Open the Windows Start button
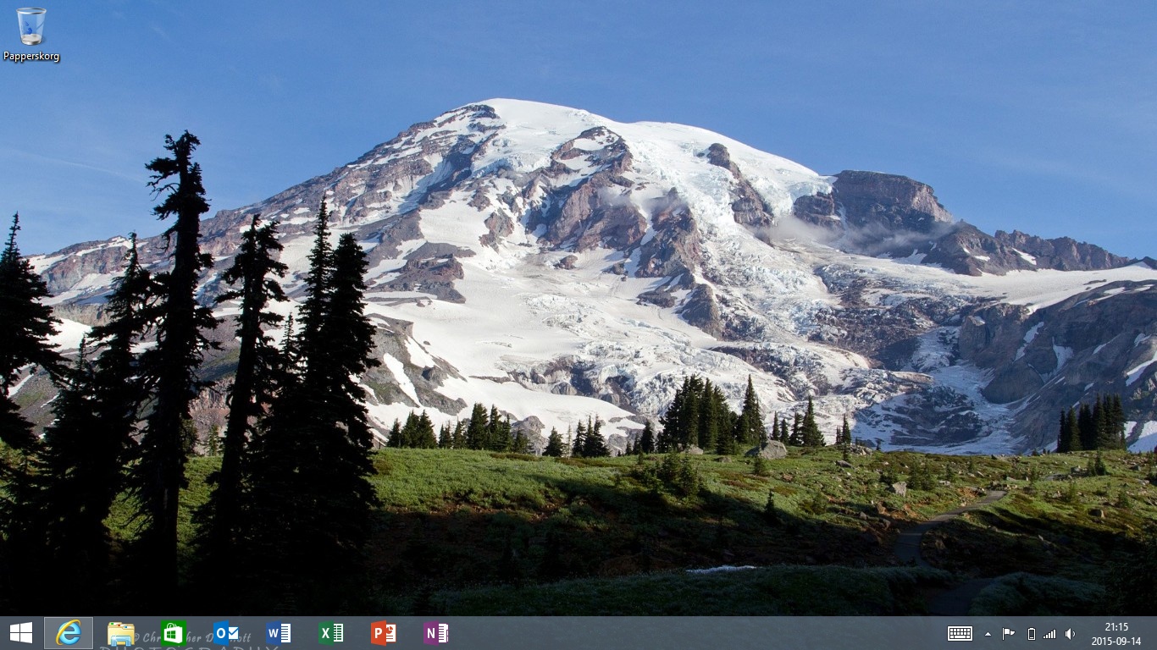The height and width of the screenshot is (650, 1157). 21,633
